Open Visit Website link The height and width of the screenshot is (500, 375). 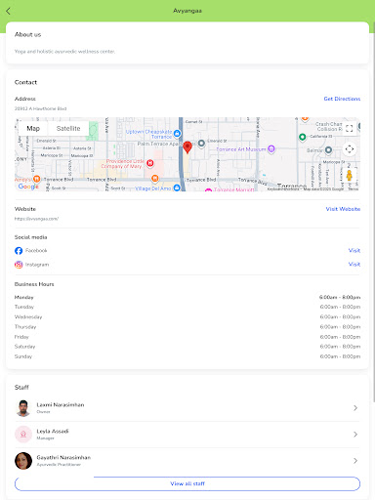[343, 209]
